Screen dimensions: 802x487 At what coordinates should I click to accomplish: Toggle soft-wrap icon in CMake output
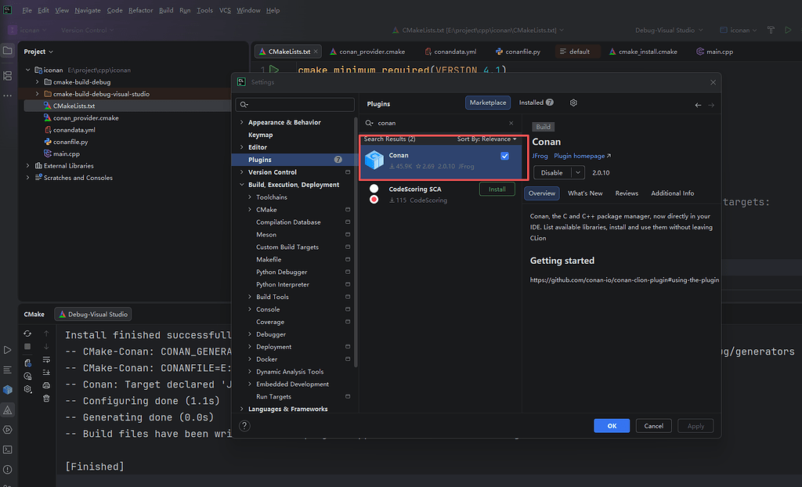[x=46, y=359]
